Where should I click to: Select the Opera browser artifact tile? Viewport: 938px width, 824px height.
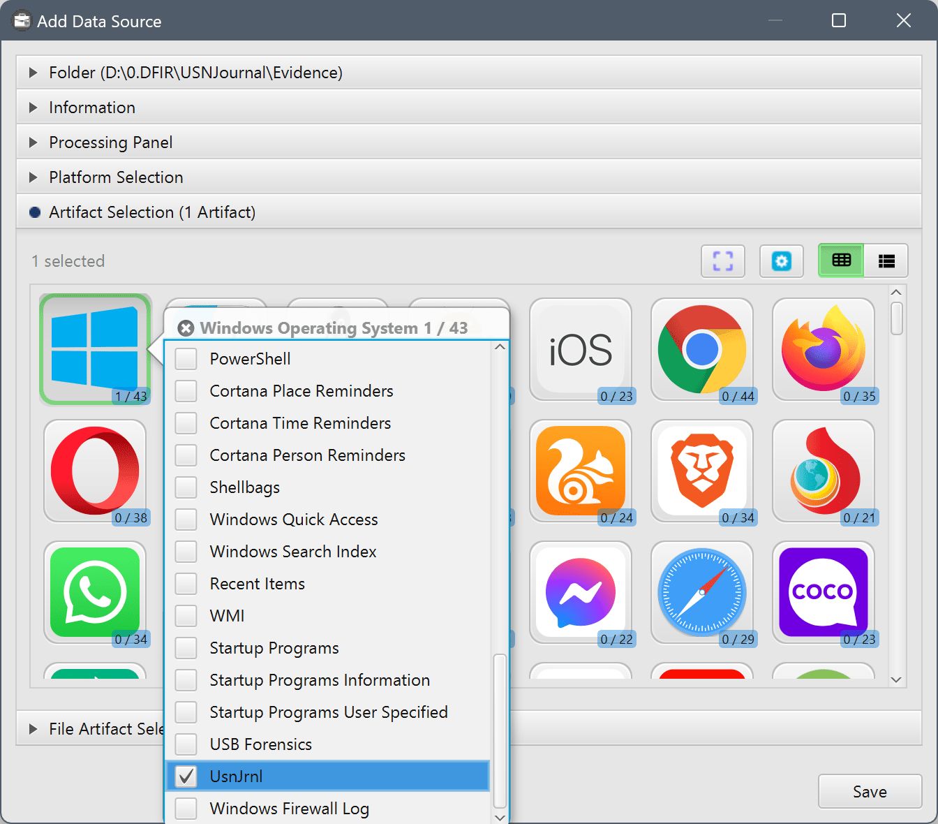pyautogui.click(x=95, y=471)
